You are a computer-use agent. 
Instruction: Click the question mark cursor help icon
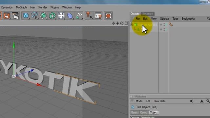pyautogui.click(x=89, y=16)
